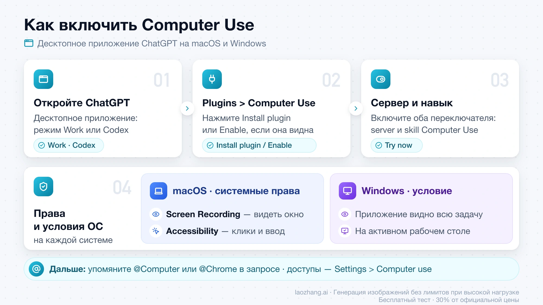Click the eye icon beside Приложение видно всю задачу
The height and width of the screenshot is (305, 543).
(345, 214)
